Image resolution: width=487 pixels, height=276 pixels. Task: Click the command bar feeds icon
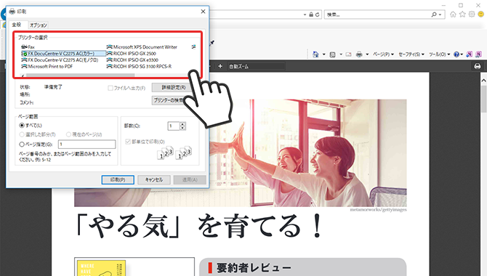coord(333,54)
